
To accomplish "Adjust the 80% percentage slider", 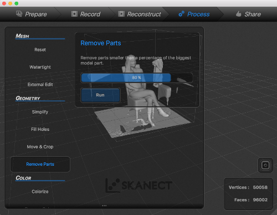I will (x=137, y=78).
